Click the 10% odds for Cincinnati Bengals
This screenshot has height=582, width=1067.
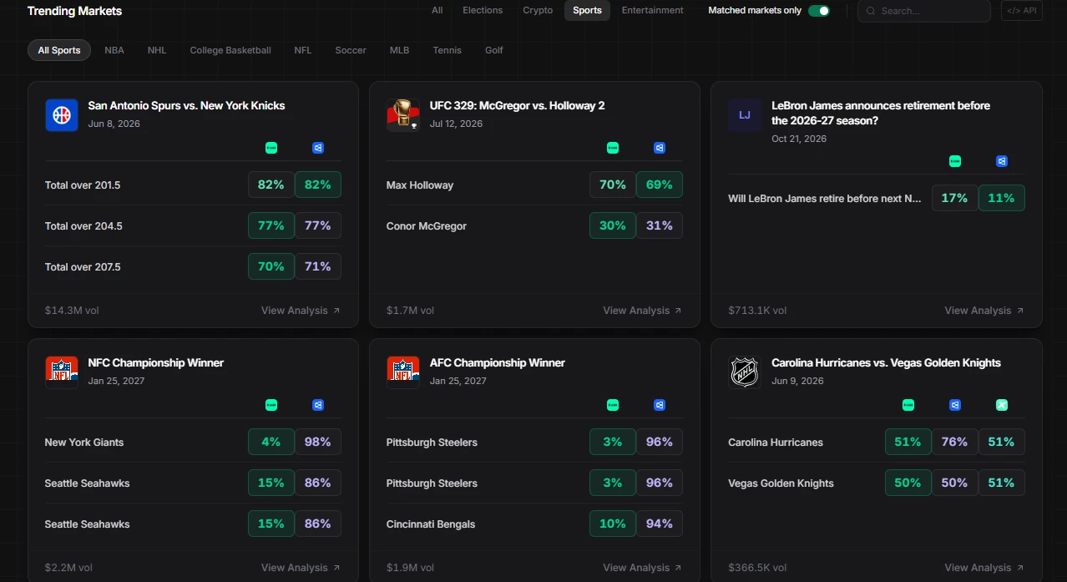point(613,524)
